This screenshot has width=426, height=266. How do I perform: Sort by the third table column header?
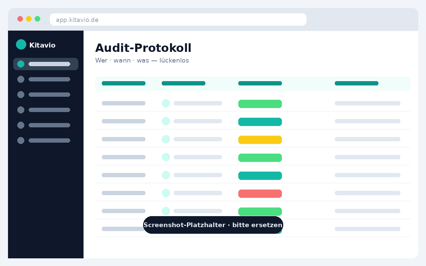tap(260, 83)
